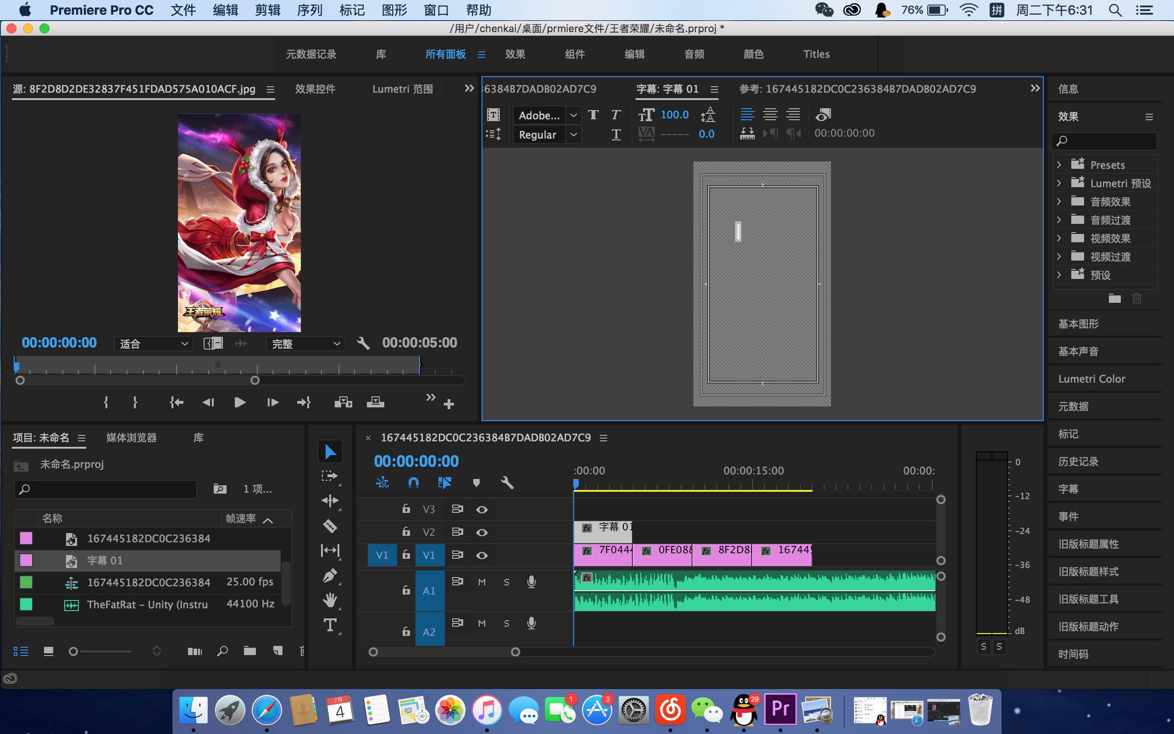Image resolution: width=1174 pixels, height=734 pixels.
Task: Select the Type tool in toolbar
Action: pyautogui.click(x=330, y=625)
